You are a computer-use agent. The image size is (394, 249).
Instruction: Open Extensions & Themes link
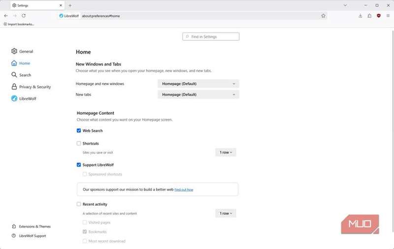(34, 227)
